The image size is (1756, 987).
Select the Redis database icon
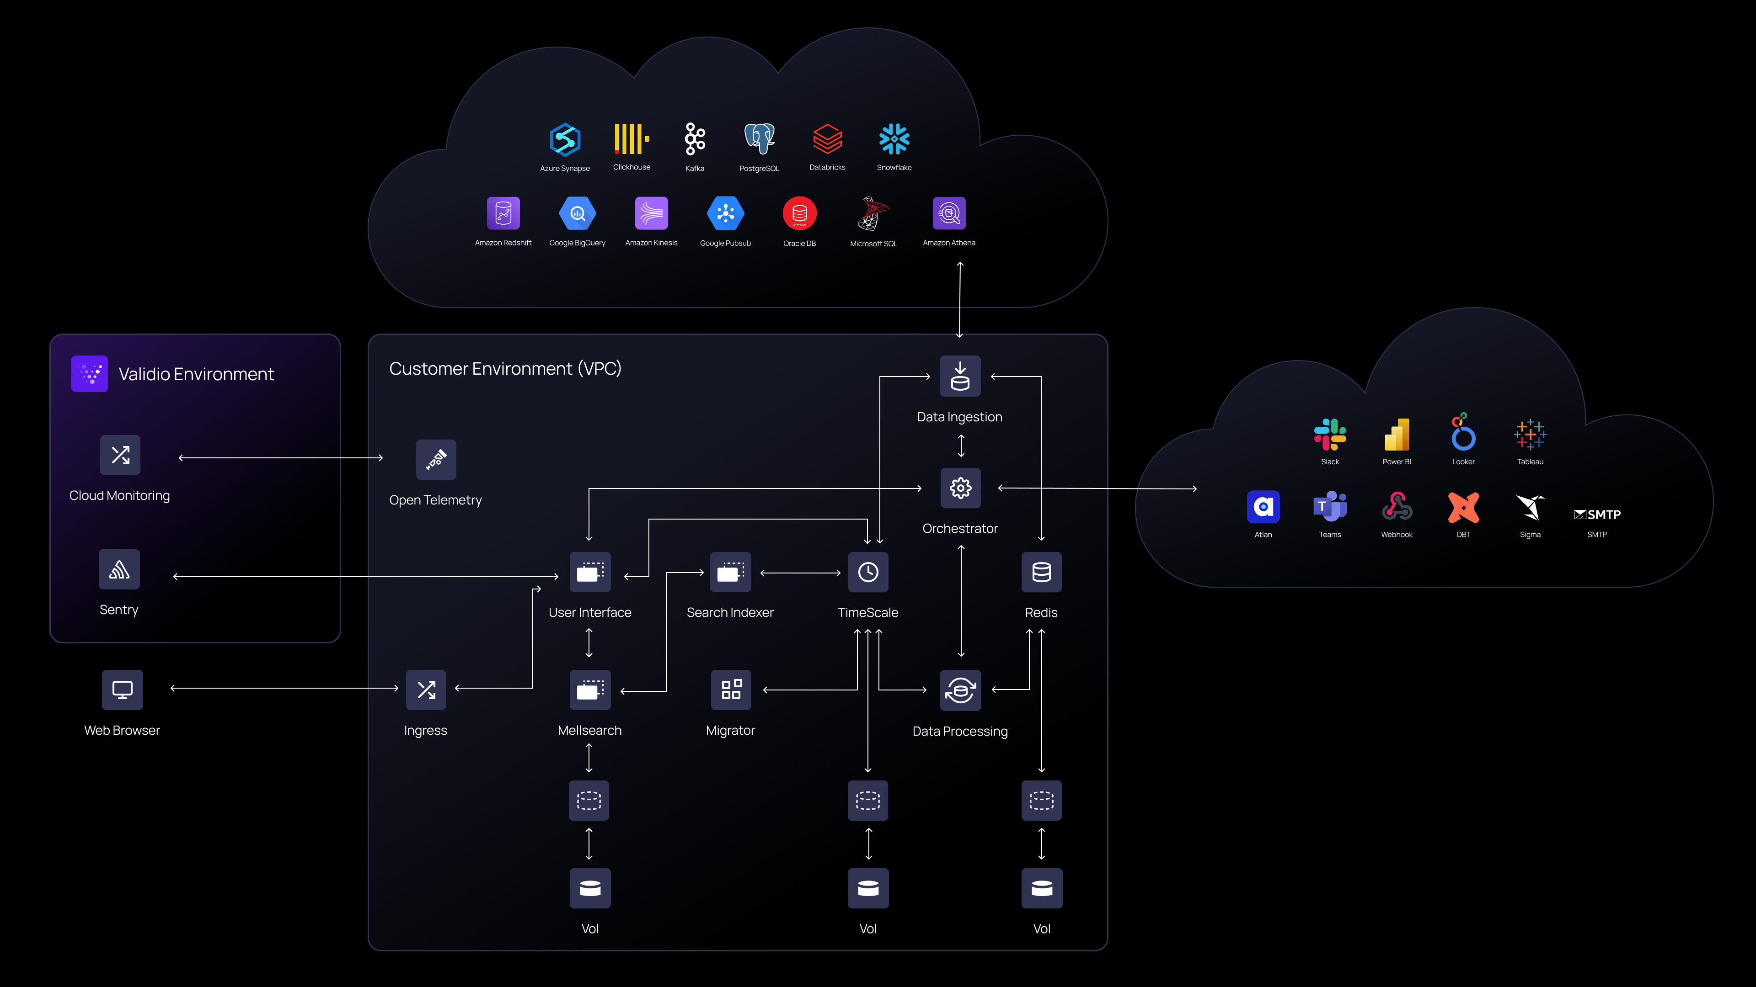click(x=1042, y=572)
